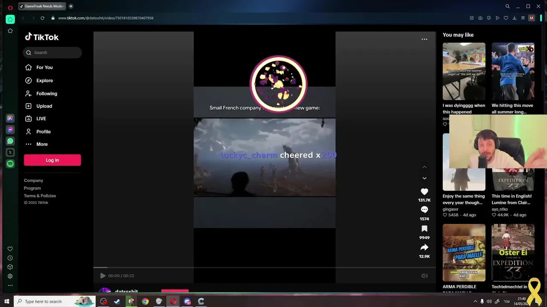
Task: Click the TikTok search field
Action: pos(52,52)
